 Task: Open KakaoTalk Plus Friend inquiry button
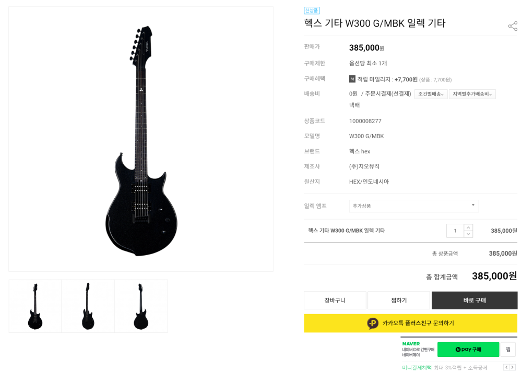click(x=410, y=323)
